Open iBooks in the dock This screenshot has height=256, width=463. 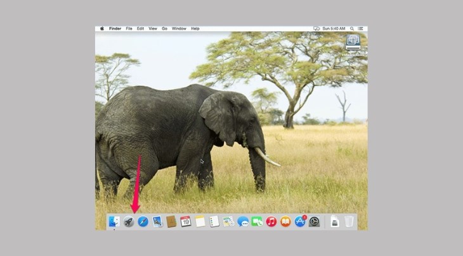pyautogui.click(x=285, y=222)
